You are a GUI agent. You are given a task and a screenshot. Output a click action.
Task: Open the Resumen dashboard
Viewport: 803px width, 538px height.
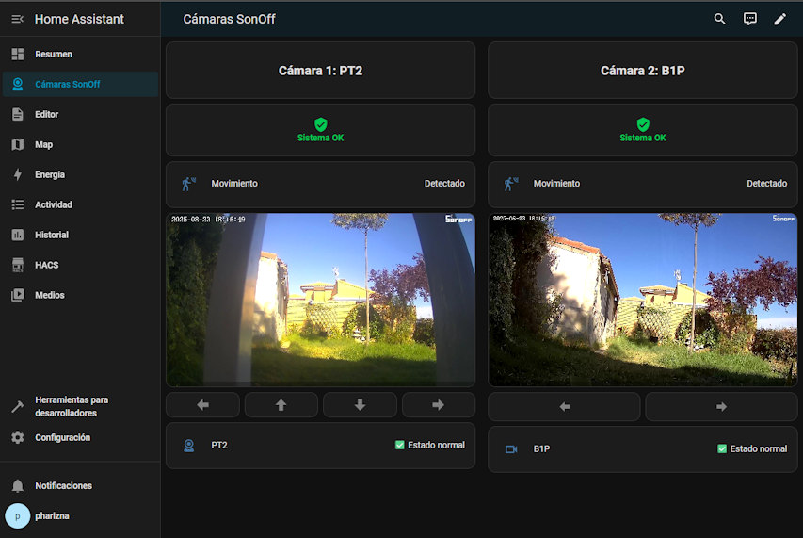click(x=80, y=54)
